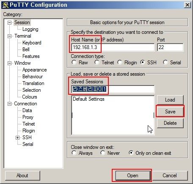Image resolution: width=193 pixels, height=184 pixels.
Task: Open the Colours category
Action: coord(30,97)
